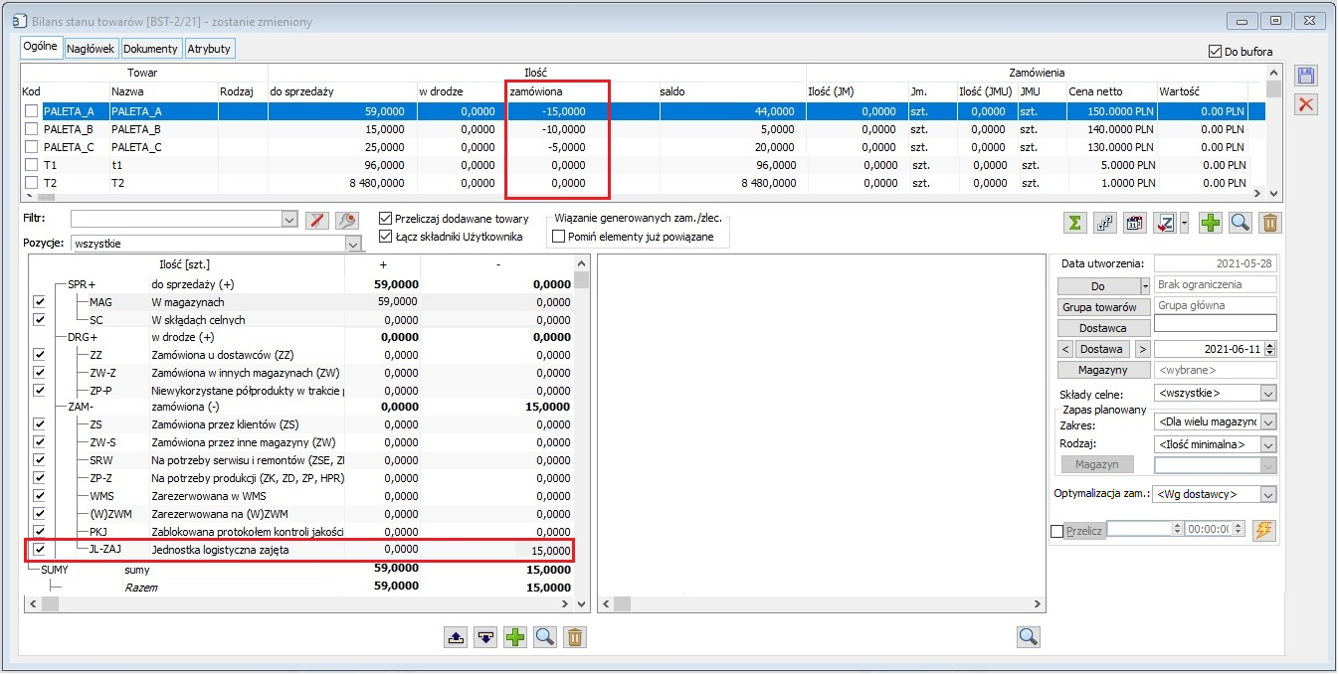
Task: Open the Pozycje dropdown showing wszystkie
Action: [x=353, y=244]
